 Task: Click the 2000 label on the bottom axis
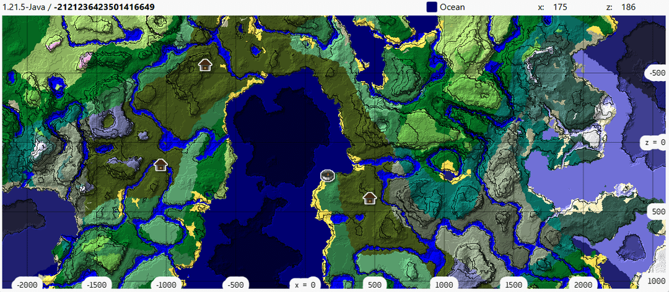tap(582, 285)
